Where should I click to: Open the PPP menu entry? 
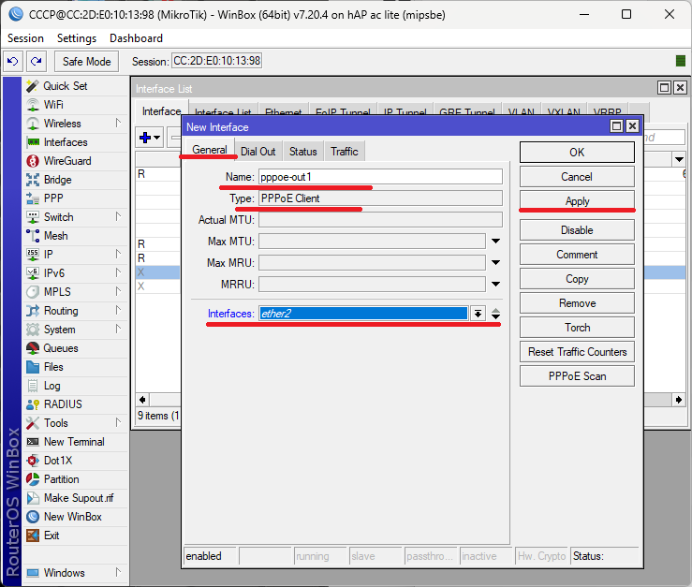[x=53, y=198]
